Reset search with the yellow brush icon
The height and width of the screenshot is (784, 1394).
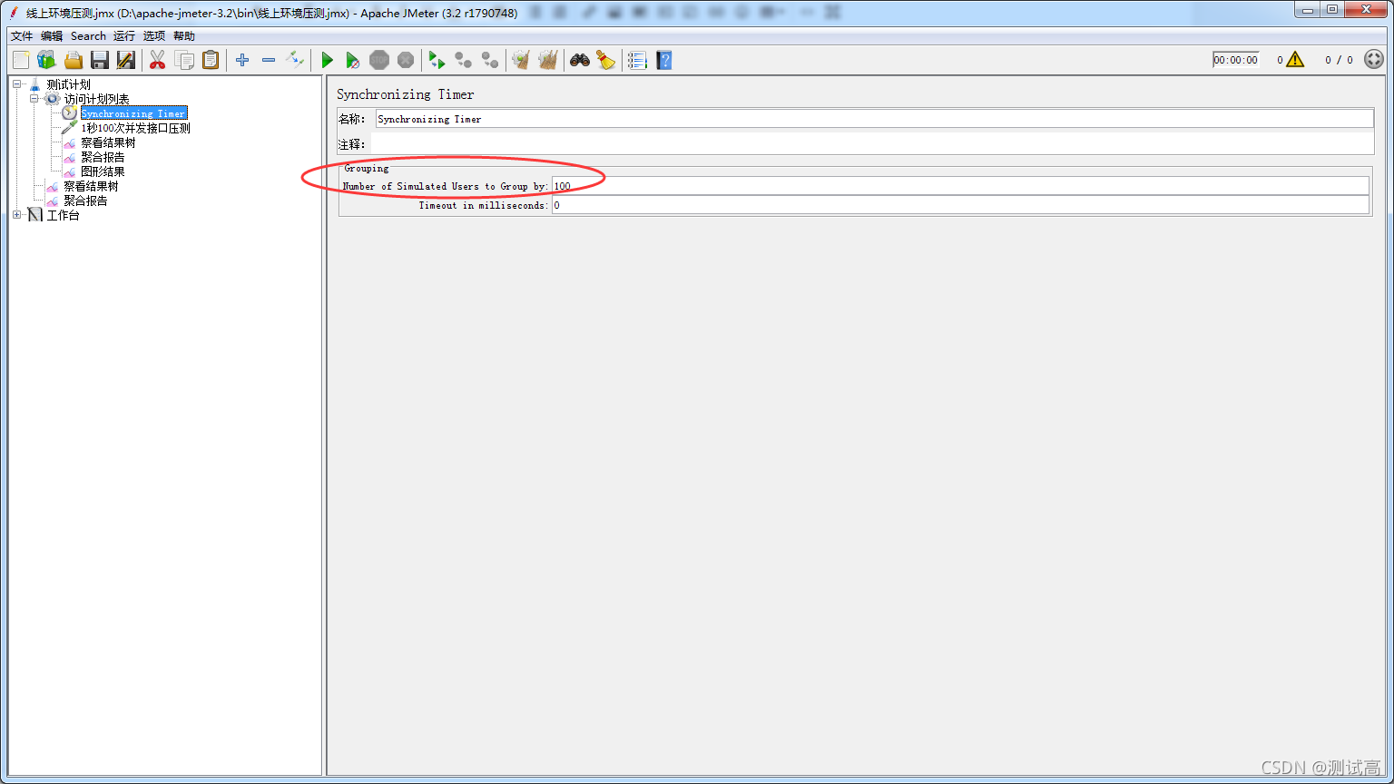pyautogui.click(x=606, y=60)
